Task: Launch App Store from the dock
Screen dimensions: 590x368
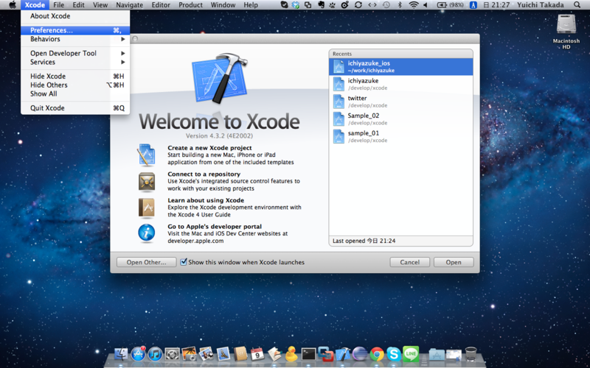Action: 138,353
